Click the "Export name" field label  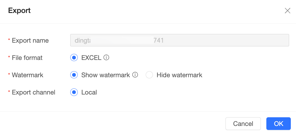tap(30, 41)
